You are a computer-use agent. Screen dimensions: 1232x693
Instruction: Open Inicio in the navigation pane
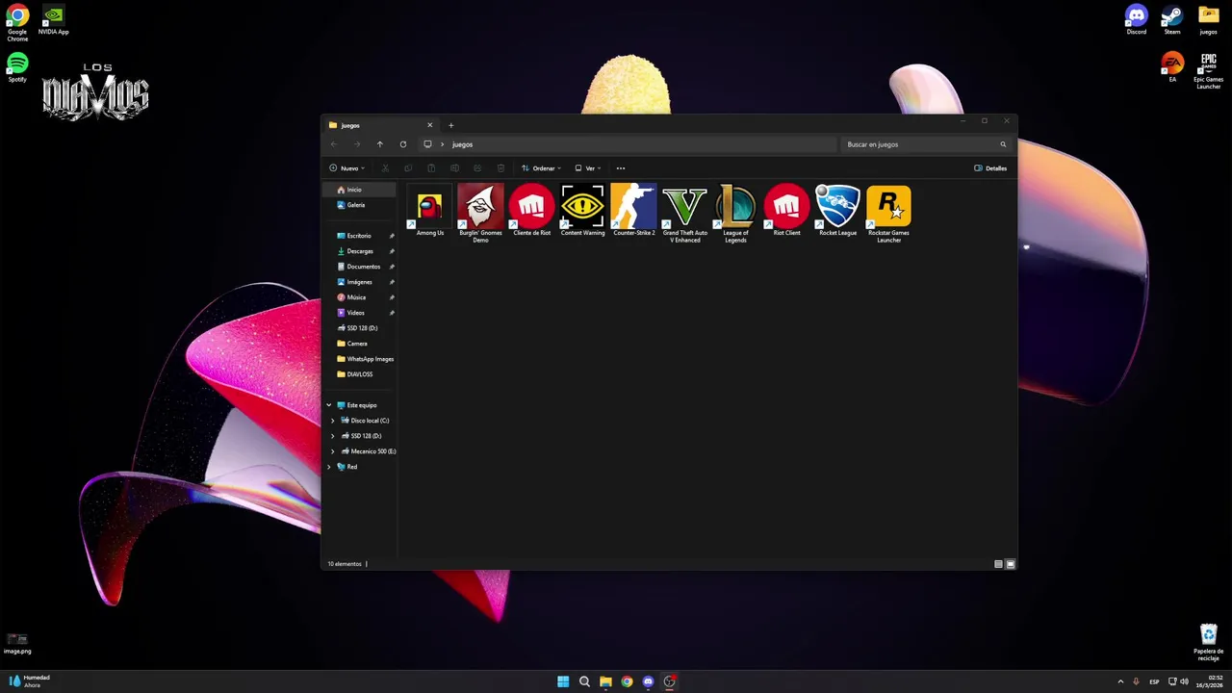point(359,190)
